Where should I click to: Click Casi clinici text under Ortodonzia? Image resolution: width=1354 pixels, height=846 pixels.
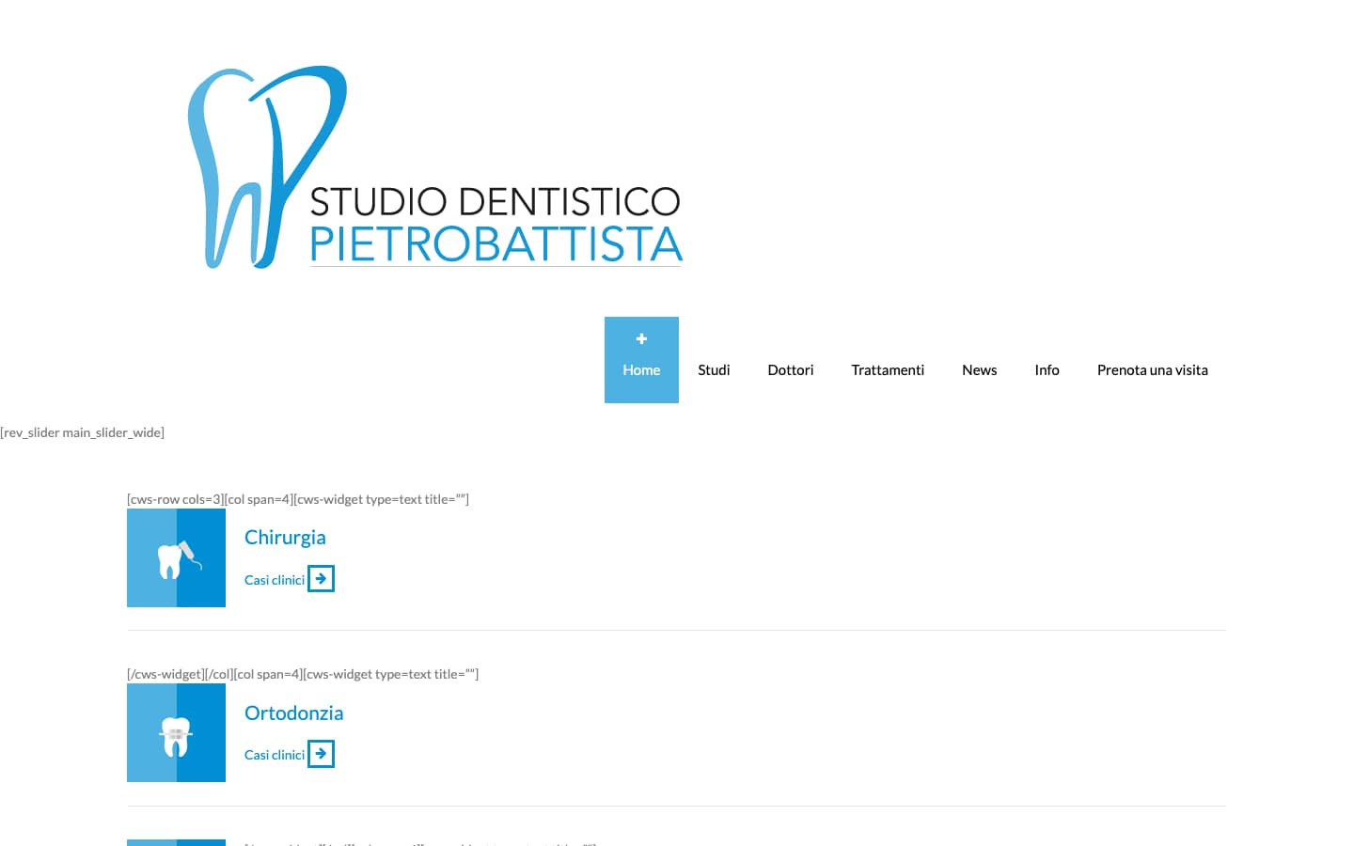point(275,755)
